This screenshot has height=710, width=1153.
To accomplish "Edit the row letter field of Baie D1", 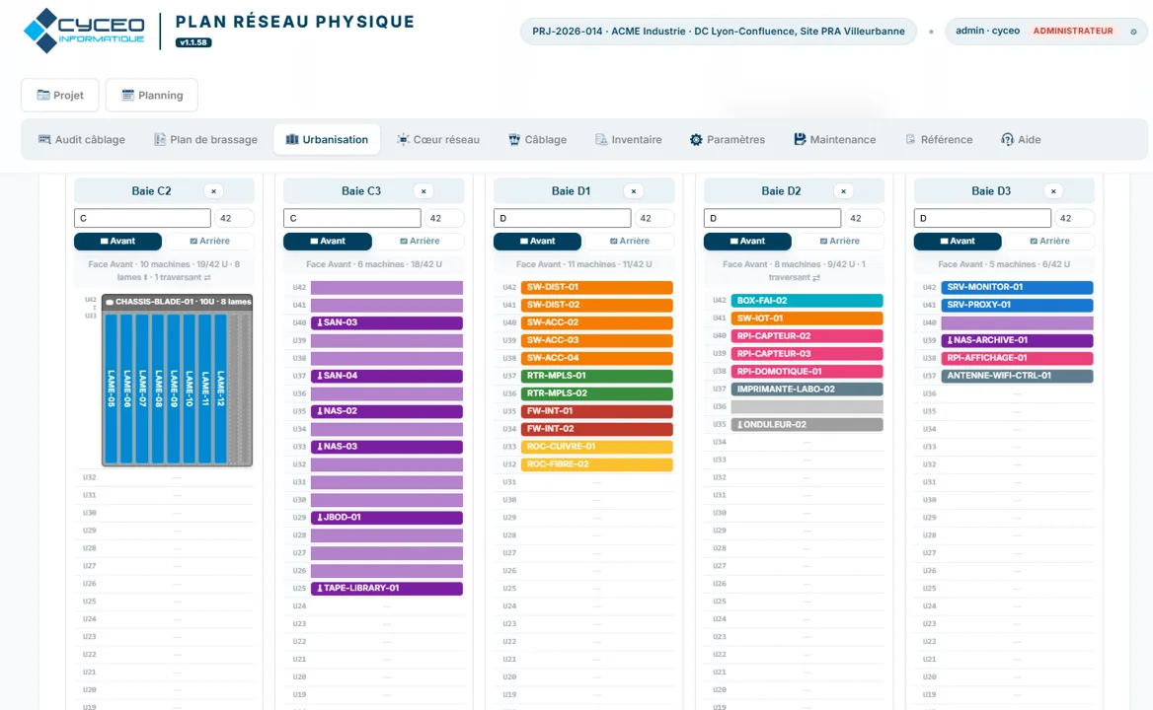I will (x=563, y=218).
